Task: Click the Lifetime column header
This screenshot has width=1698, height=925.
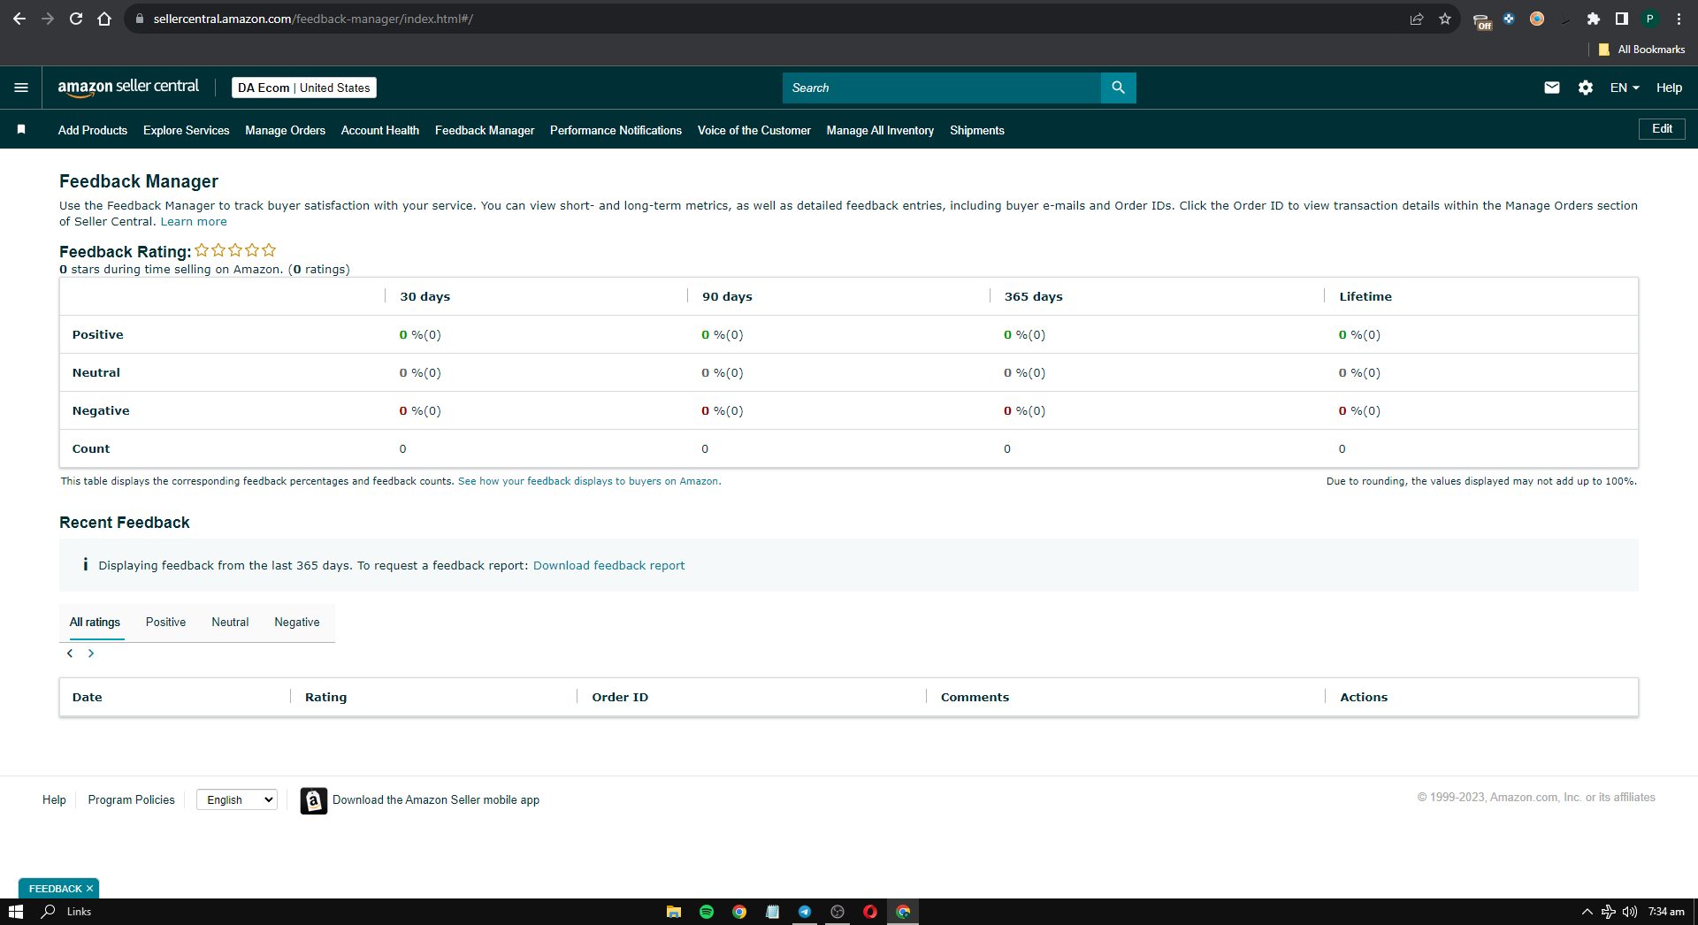Action: click(x=1365, y=297)
